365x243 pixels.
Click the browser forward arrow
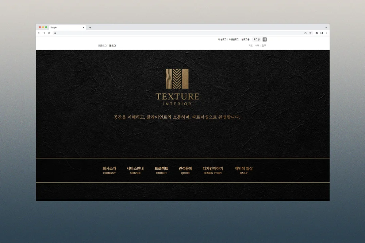[44, 33]
